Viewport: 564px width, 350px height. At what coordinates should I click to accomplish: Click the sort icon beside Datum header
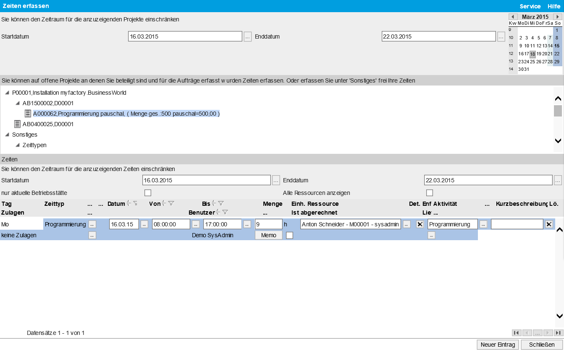coord(129,204)
